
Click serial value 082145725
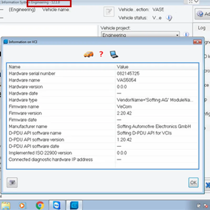tap(128, 73)
